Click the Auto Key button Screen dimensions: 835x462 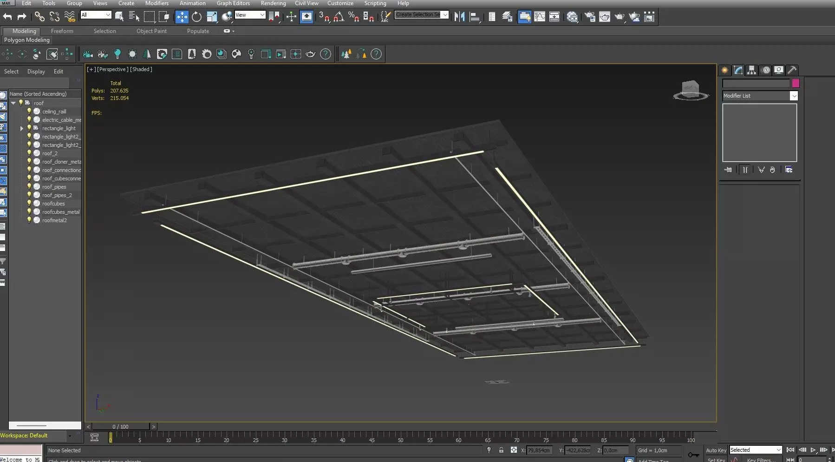coord(716,450)
